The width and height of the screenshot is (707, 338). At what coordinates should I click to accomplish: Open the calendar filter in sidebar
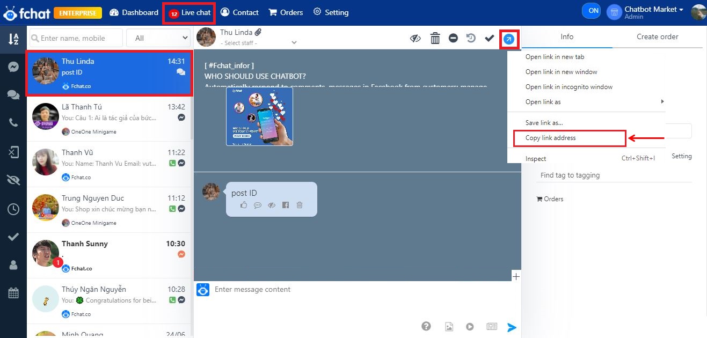click(x=13, y=293)
